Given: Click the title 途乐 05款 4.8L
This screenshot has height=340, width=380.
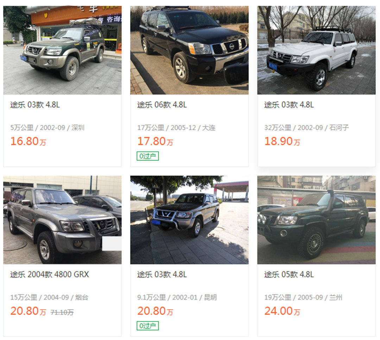Looking at the screenshot, I should [289, 274].
